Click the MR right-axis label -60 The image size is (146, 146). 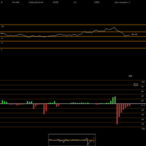coord(142,119)
